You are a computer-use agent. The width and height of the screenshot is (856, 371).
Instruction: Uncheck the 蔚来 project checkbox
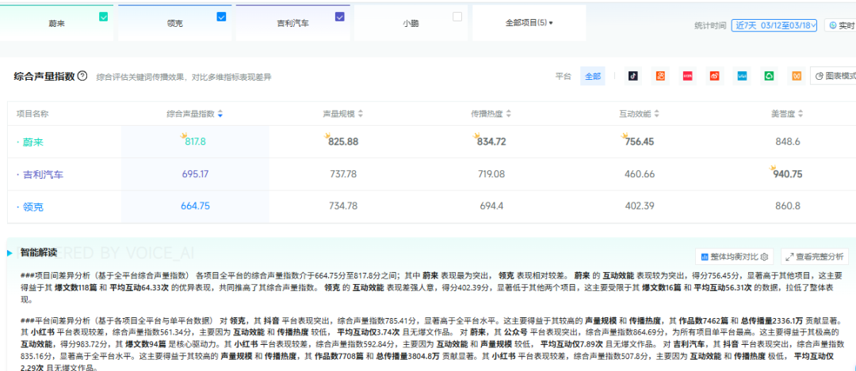tap(103, 17)
